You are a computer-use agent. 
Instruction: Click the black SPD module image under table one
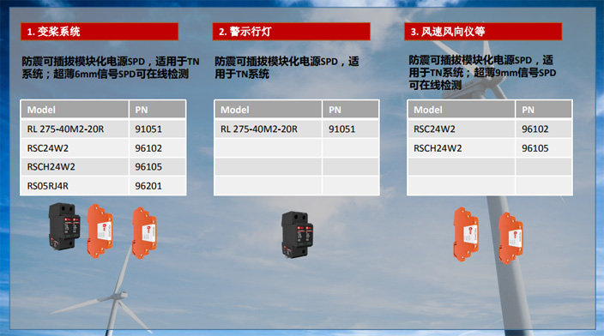pyautogui.click(x=64, y=226)
